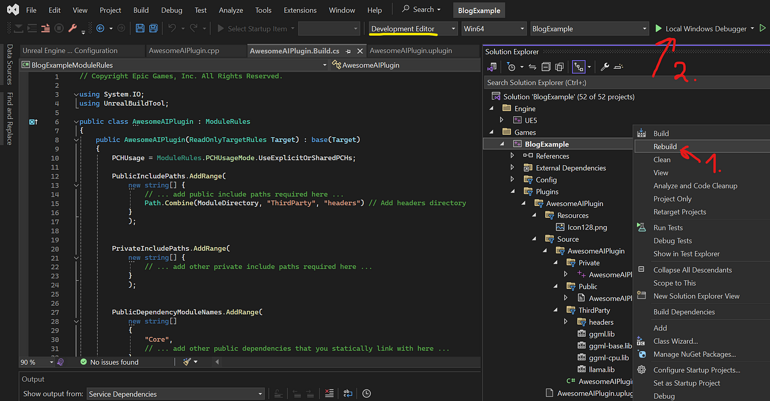The width and height of the screenshot is (770, 401).
Task: Open the Build menu in menu bar
Action: pos(141,10)
